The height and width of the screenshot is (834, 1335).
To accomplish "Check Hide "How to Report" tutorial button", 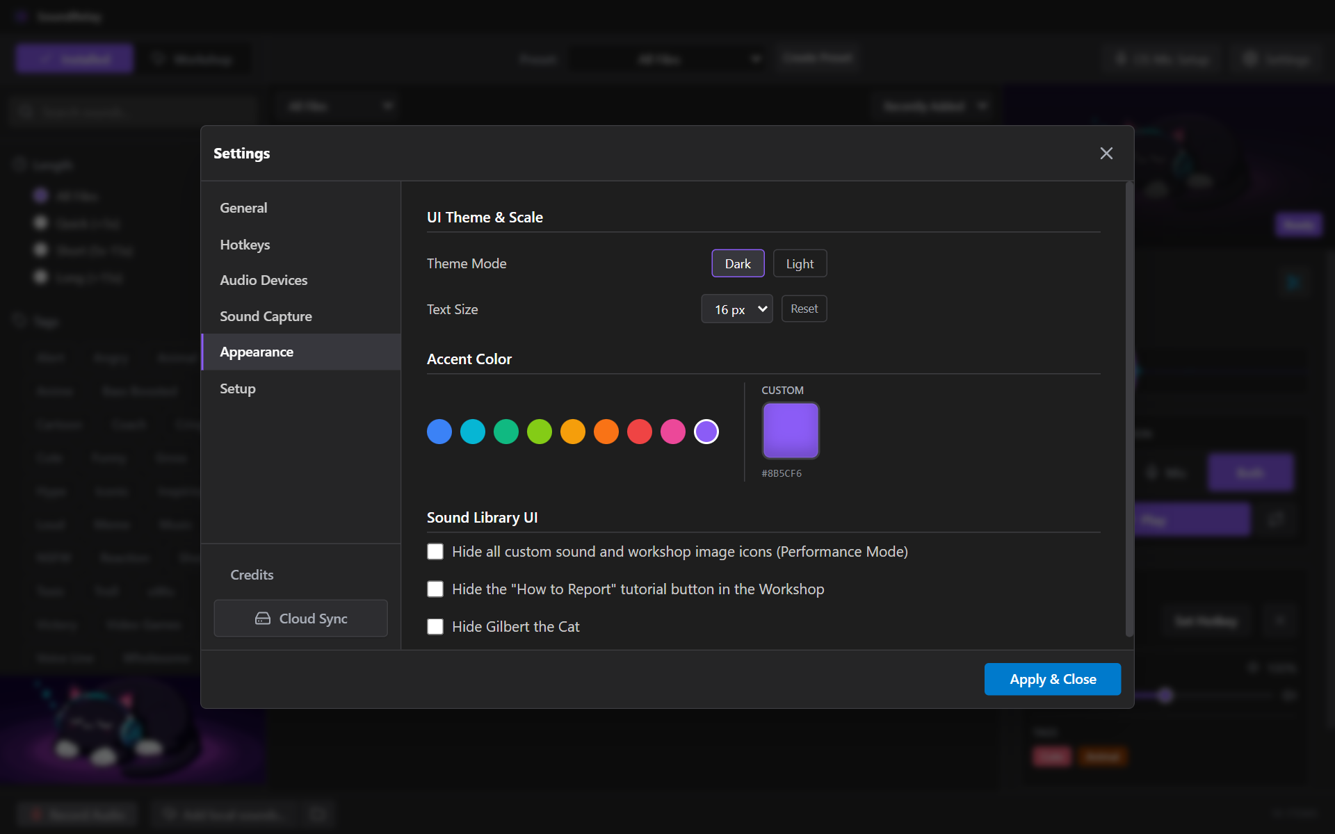I will [x=435, y=589].
